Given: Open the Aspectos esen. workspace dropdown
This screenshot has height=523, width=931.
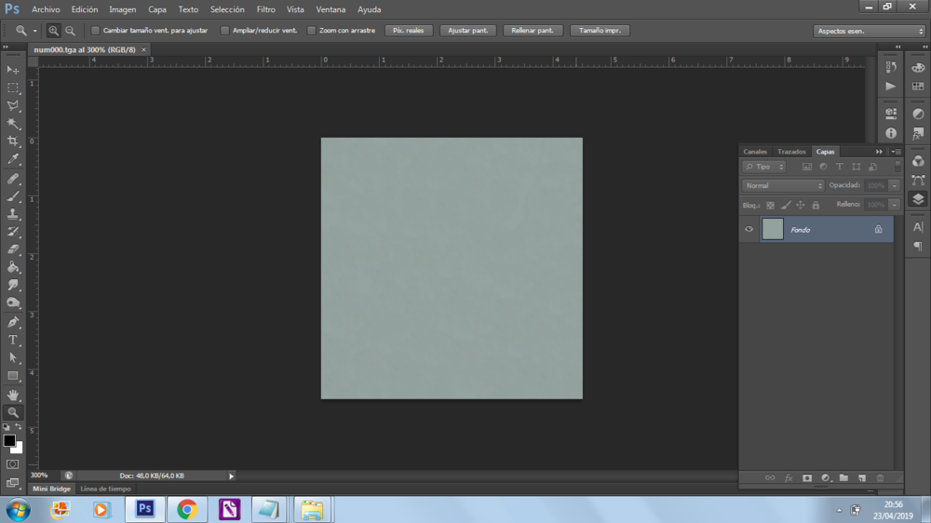Looking at the screenshot, I should [870, 31].
